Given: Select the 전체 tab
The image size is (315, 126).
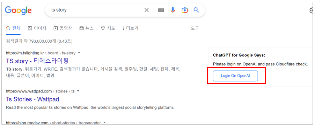Looking at the screenshot, I should tap(13, 28).
